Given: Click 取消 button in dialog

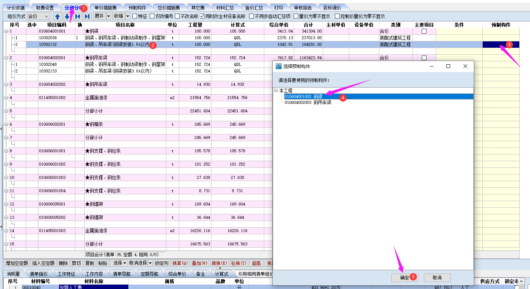Looking at the screenshot, I should pos(437,278).
